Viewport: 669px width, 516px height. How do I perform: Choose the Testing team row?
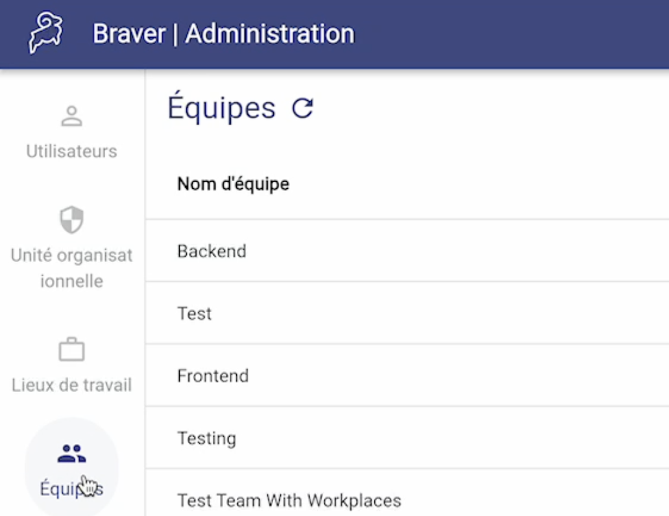(407, 438)
